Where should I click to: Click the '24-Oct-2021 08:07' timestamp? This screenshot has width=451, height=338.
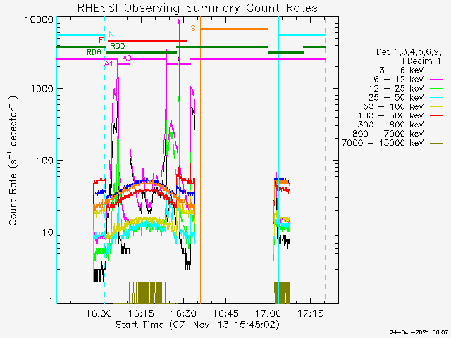pos(419,332)
